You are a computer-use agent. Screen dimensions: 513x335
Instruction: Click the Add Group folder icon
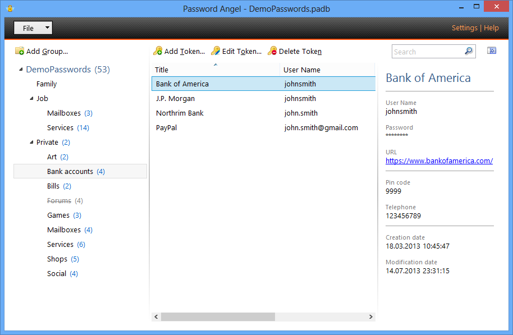20,51
